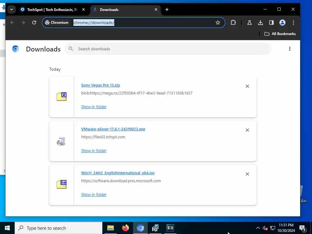The height and width of the screenshot is (234, 312).
Task: Open the Win11_24H2 iso link
Action: (x=118, y=173)
